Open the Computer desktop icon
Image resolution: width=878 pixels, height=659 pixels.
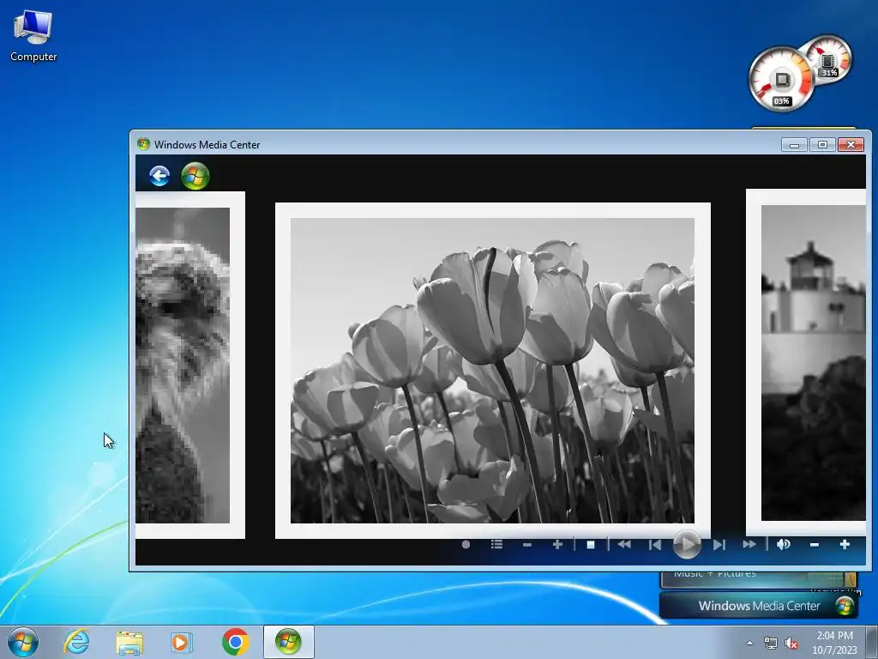click(33, 36)
